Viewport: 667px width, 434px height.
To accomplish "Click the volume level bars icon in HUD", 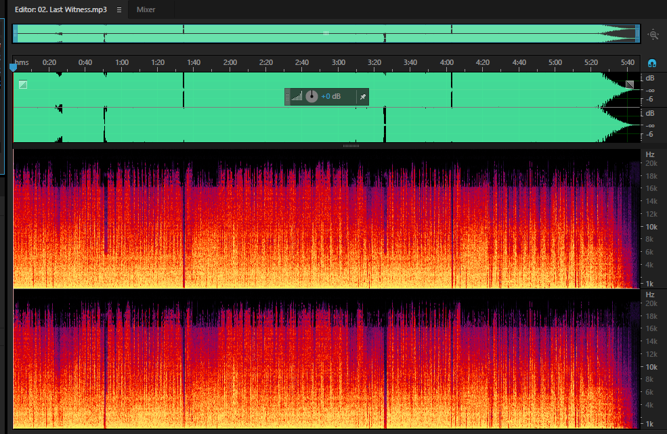I will pos(297,97).
